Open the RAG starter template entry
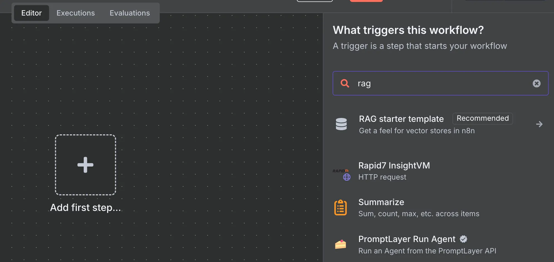This screenshot has height=262, width=554. [x=401, y=119]
